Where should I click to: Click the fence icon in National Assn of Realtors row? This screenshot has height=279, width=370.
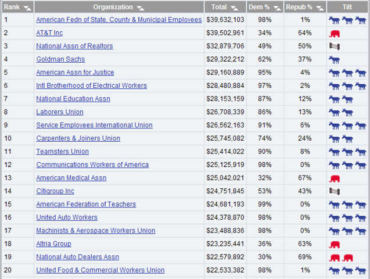click(334, 46)
